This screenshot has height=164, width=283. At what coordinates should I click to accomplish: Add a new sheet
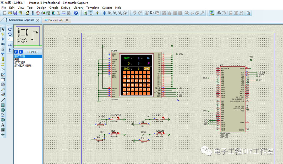tap(231, 13)
